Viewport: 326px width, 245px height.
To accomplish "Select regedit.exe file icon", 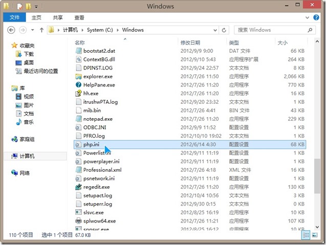I will (78, 187).
